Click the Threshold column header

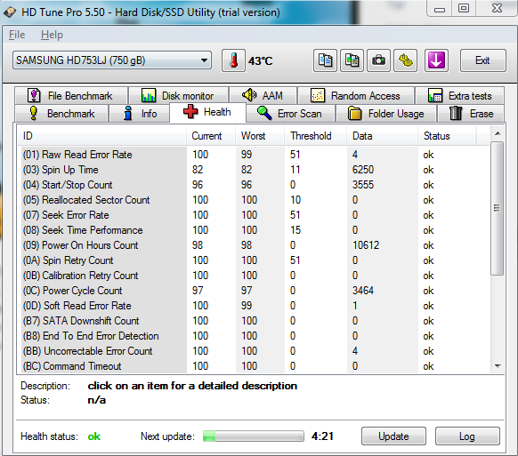[315, 136]
